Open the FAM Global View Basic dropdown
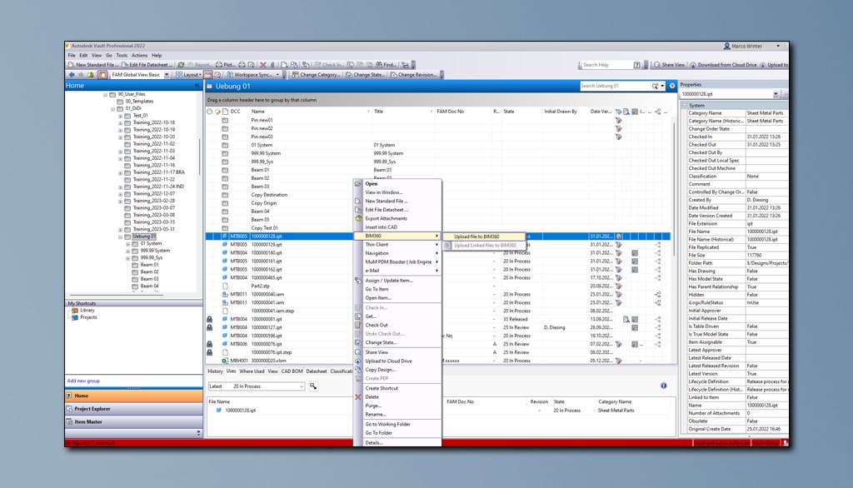853x488 pixels. [167, 74]
